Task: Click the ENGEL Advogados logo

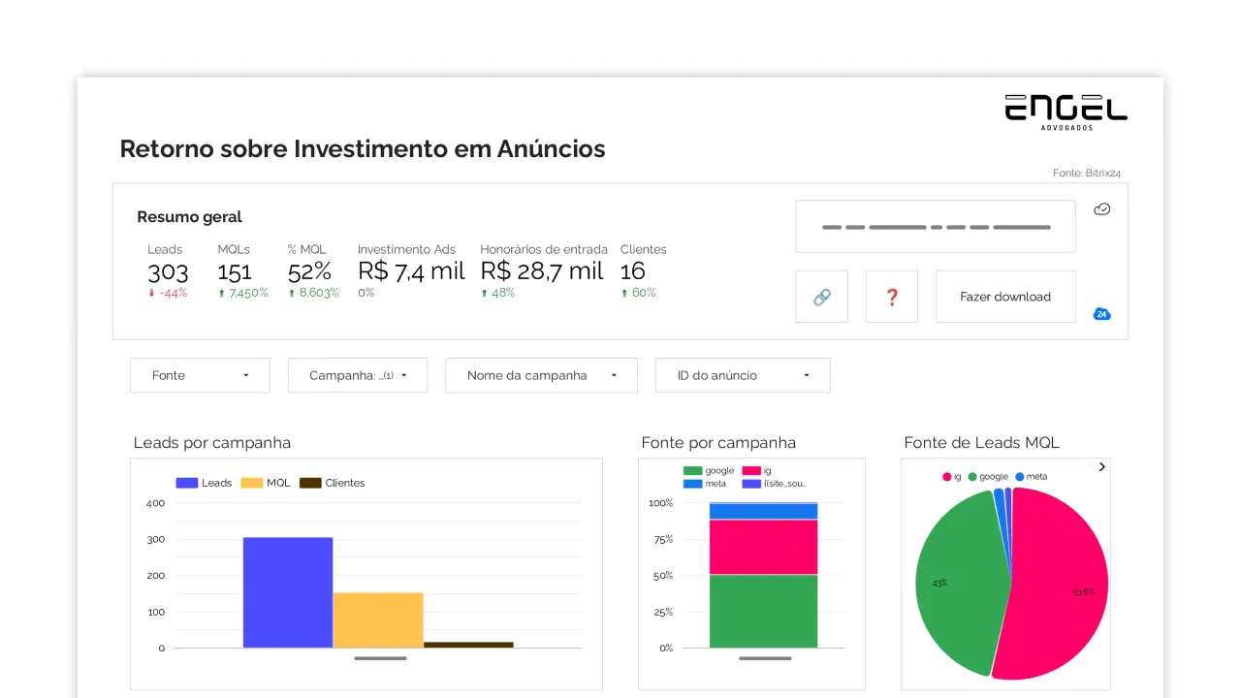Action: (x=1065, y=110)
